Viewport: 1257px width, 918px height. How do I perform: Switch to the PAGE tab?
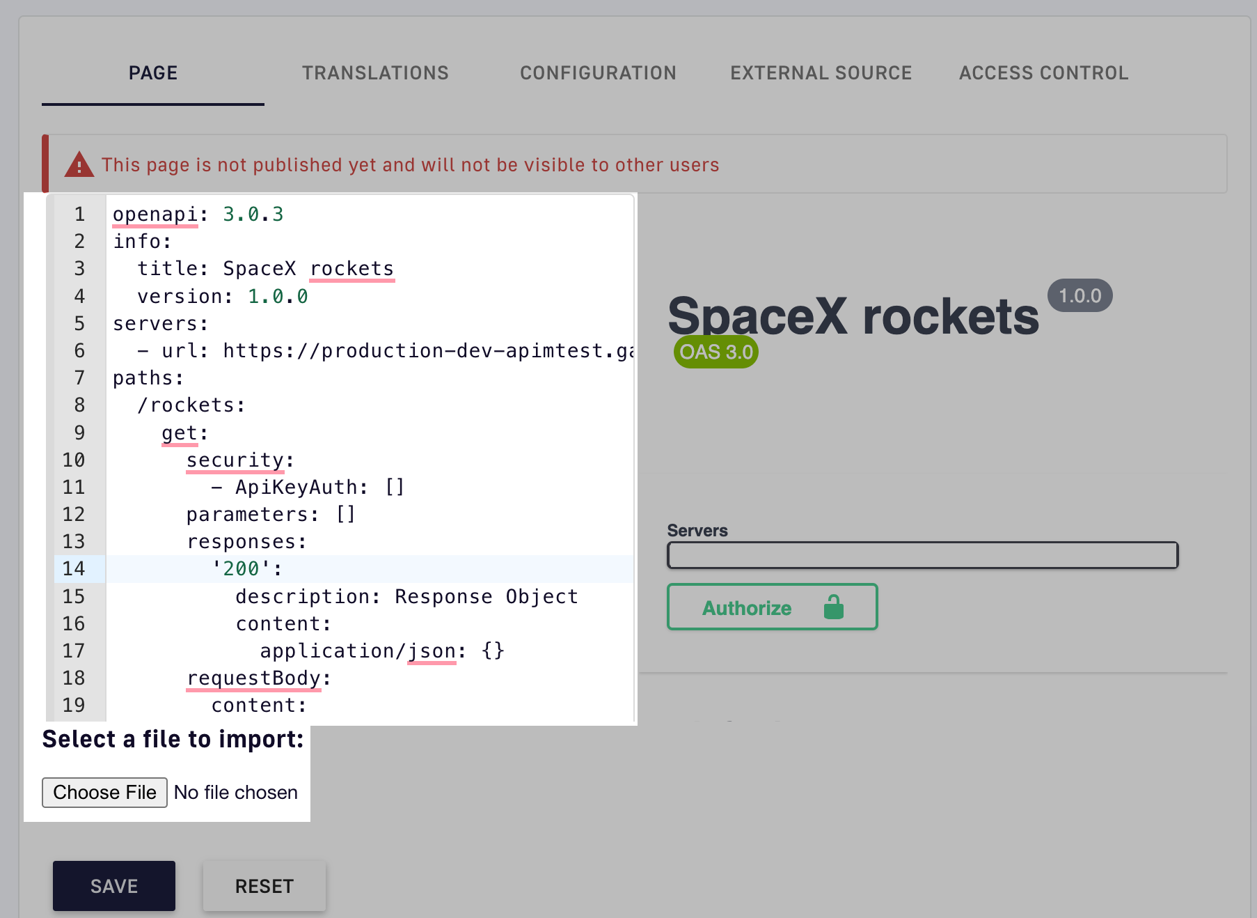[x=153, y=73]
